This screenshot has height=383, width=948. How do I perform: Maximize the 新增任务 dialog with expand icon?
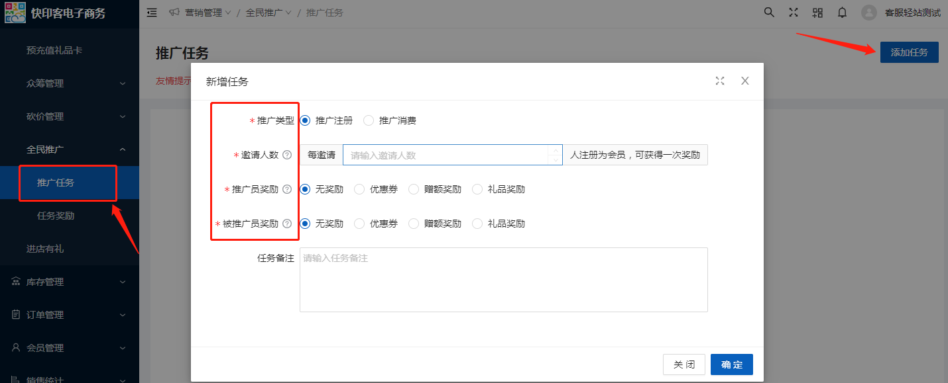tap(720, 81)
